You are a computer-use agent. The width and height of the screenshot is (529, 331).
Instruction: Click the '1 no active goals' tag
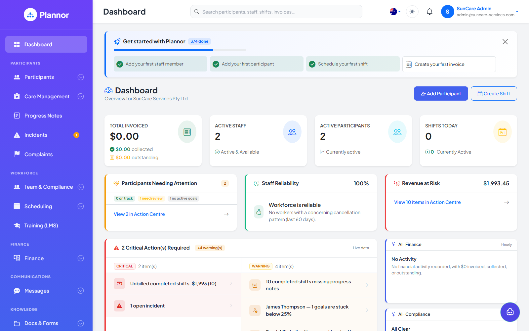[x=183, y=199]
